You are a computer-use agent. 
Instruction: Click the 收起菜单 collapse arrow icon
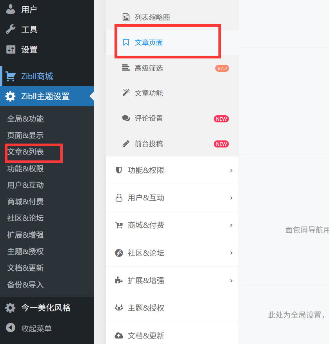click(11, 328)
